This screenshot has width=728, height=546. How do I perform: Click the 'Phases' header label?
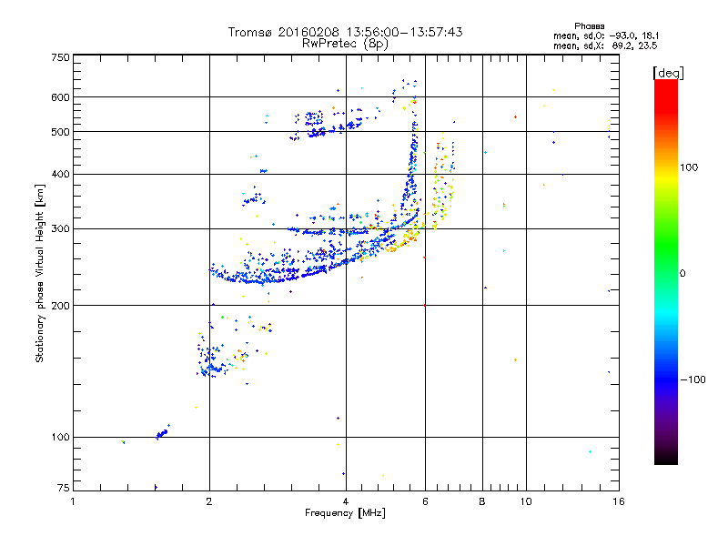coord(589,26)
